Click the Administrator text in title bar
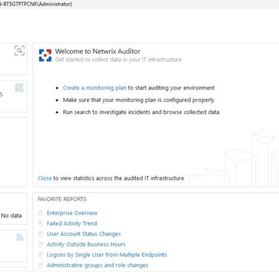Screen dimensions: 279x279 click(x=55, y=4)
